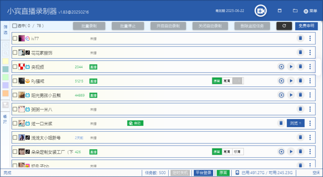The width and height of the screenshot is (323, 177).
Task: Click record icon for 阳光男孩小丑熊
Action: (281, 95)
